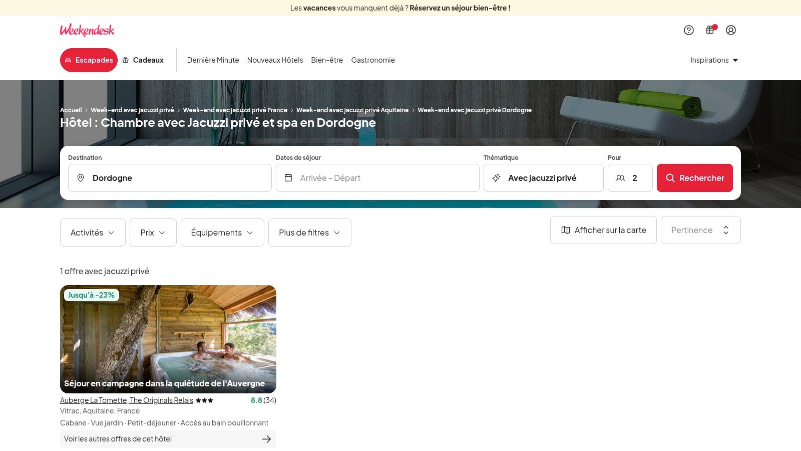Click the three-star rating of Auberge La Tomette
The height and width of the screenshot is (451, 801).
pyautogui.click(x=204, y=400)
